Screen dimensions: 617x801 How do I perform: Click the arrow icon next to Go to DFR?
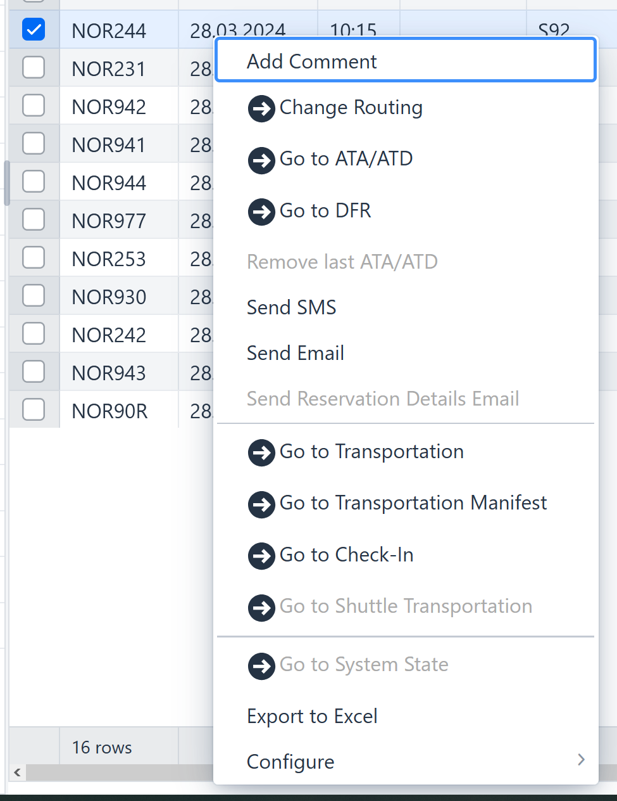pos(261,212)
